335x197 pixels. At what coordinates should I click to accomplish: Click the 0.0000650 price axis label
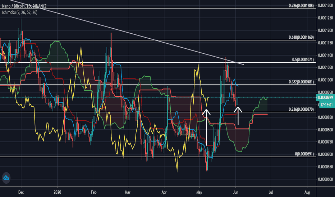[x=325, y=167]
